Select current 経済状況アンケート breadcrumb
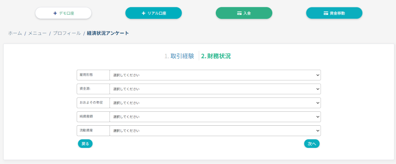The height and width of the screenshot is (164, 396). pos(108,33)
